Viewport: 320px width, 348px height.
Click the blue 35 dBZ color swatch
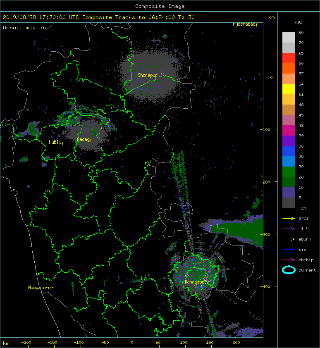click(289, 151)
